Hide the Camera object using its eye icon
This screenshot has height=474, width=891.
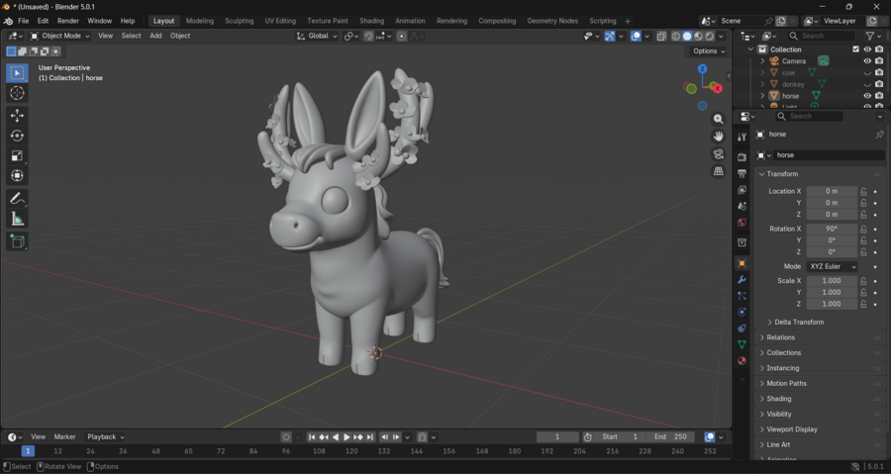(x=867, y=61)
